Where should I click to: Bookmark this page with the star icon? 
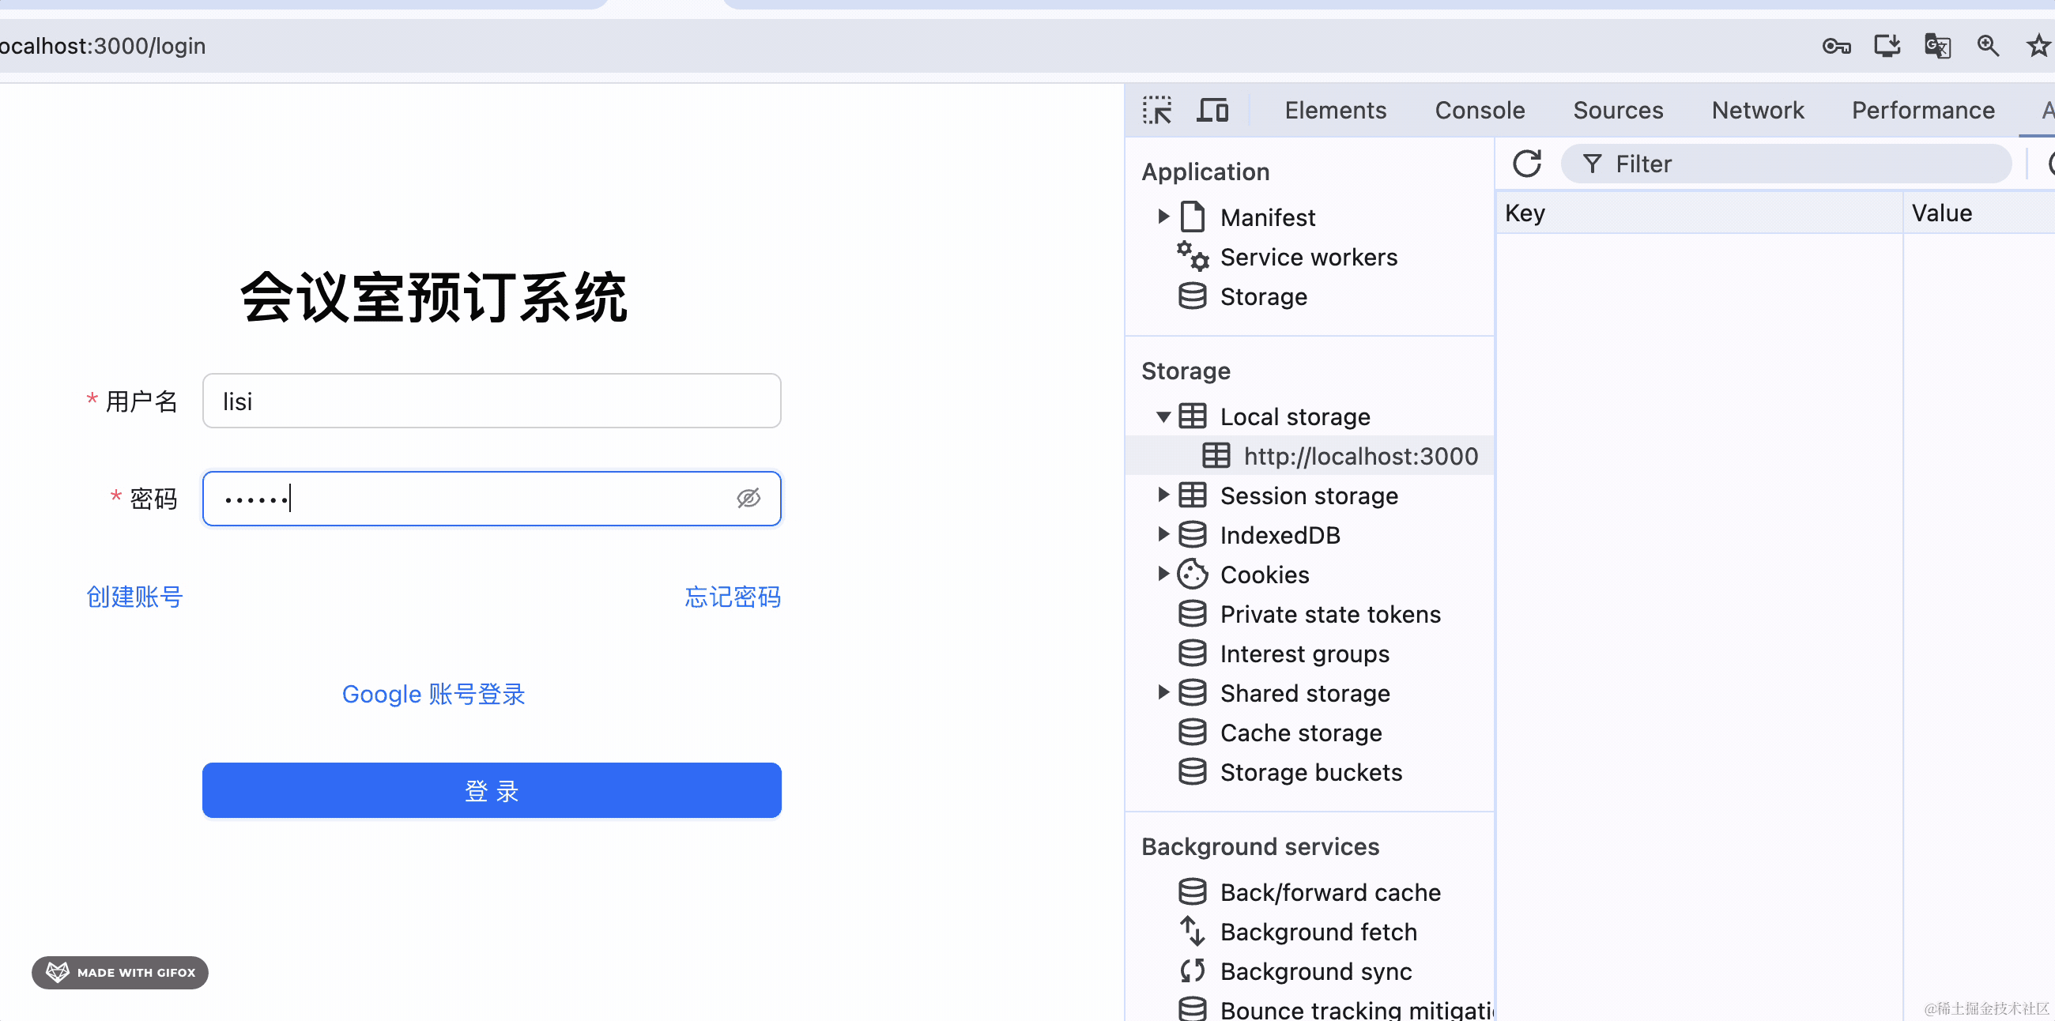tap(2038, 47)
